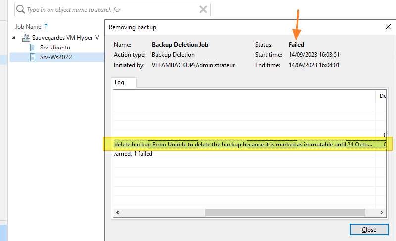Click the Srv-Ubuntu VM icon
Viewport: 396px width, 241px height.
33,48
